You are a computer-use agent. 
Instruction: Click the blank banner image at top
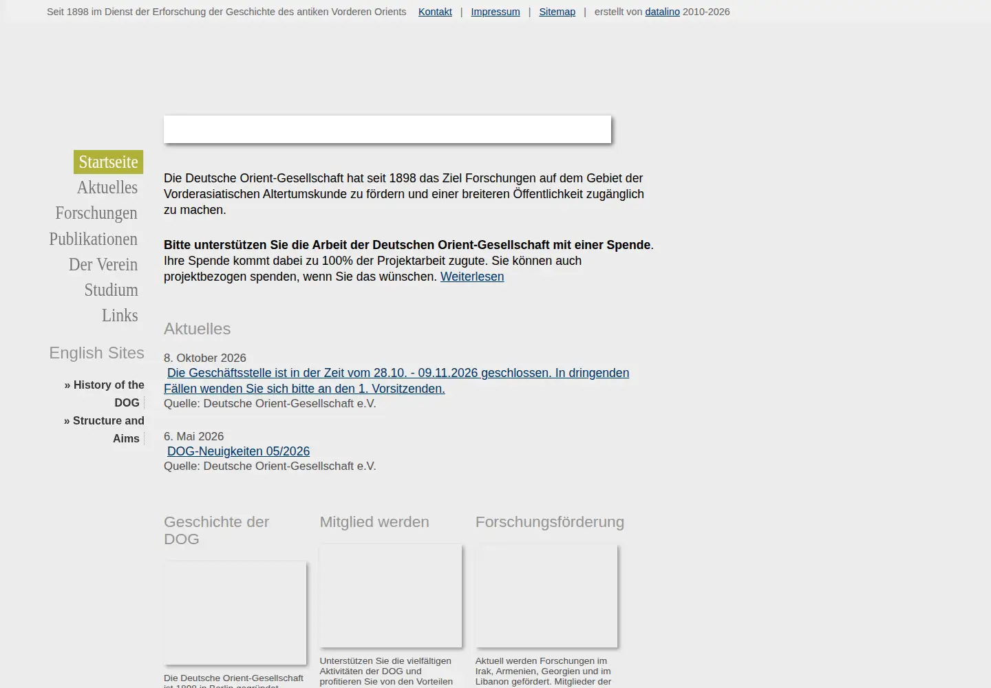(387, 129)
